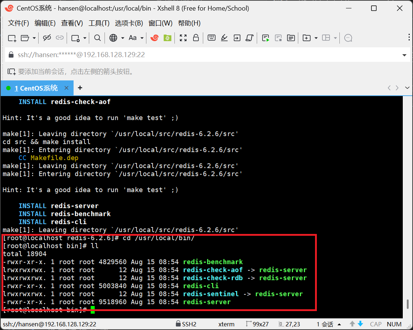Expand the address bar history dropdown
This screenshot has height=330, width=413.
click(404, 55)
